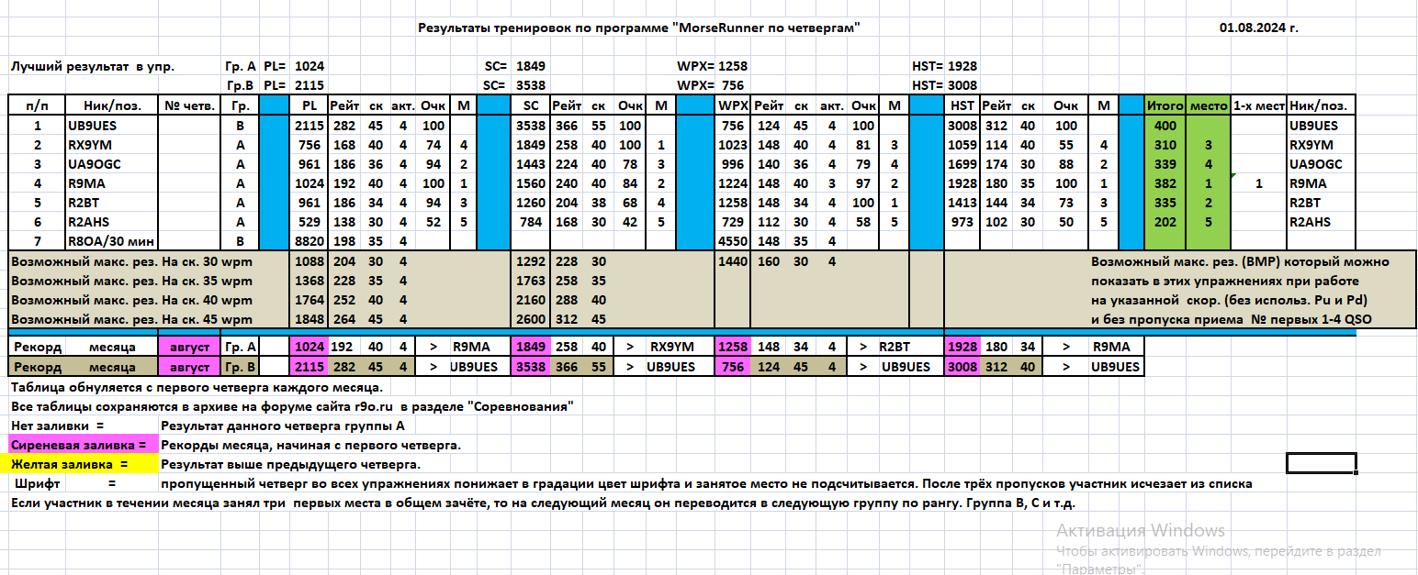This screenshot has height=575, width=1418.
Task: Select the yellow Желтая заливка legend cell
Action: point(83,464)
